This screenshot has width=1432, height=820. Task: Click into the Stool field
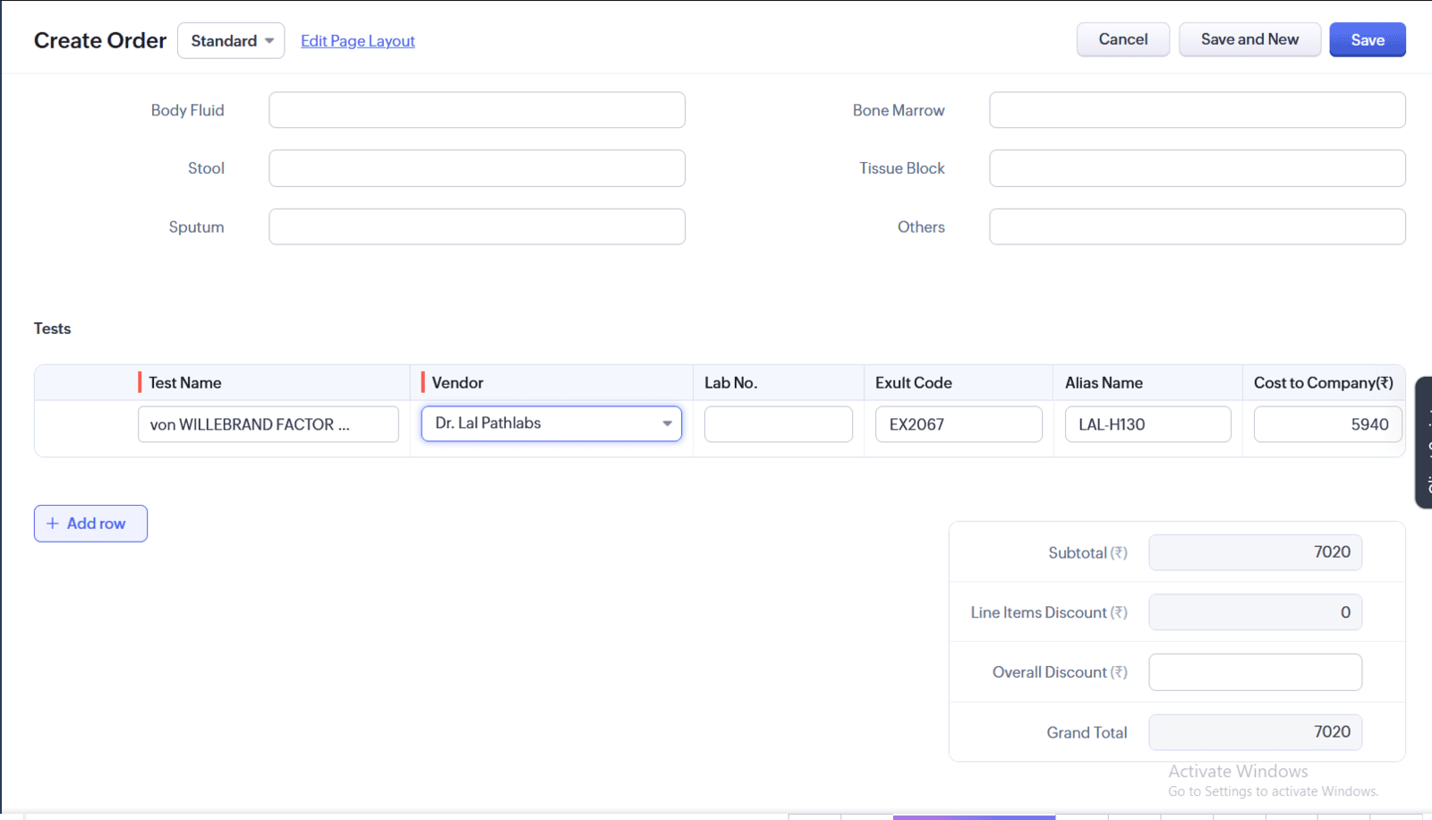coord(476,168)
